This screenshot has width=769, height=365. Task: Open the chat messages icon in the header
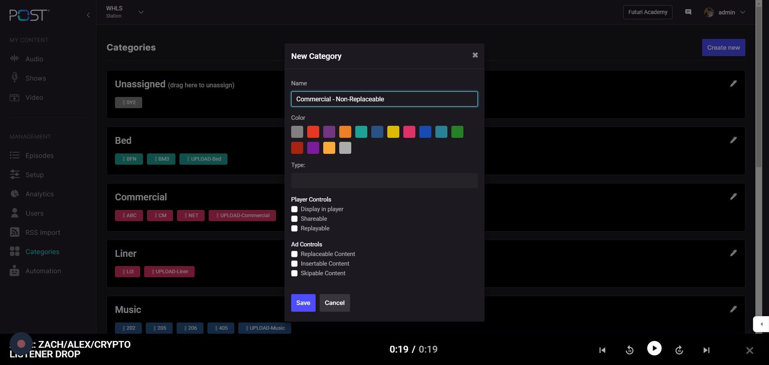point(688,12)
